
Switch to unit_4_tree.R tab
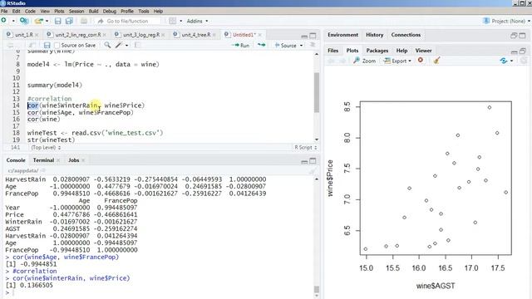pyautogui.click(x=196, y=35)
